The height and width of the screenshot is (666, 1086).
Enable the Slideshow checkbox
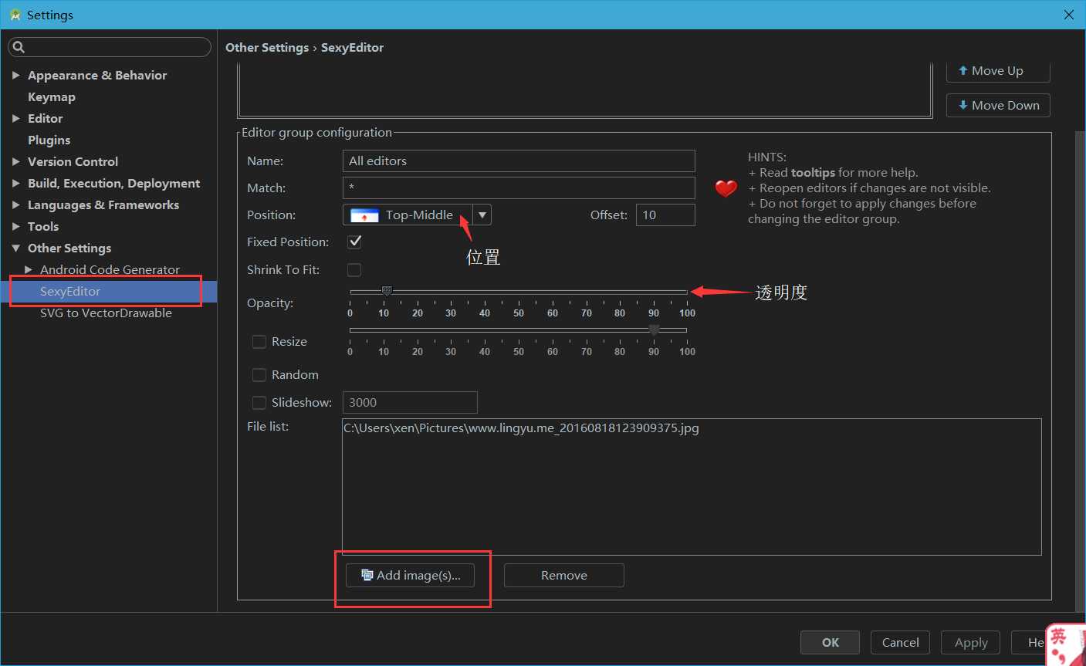tap(259, 402)
